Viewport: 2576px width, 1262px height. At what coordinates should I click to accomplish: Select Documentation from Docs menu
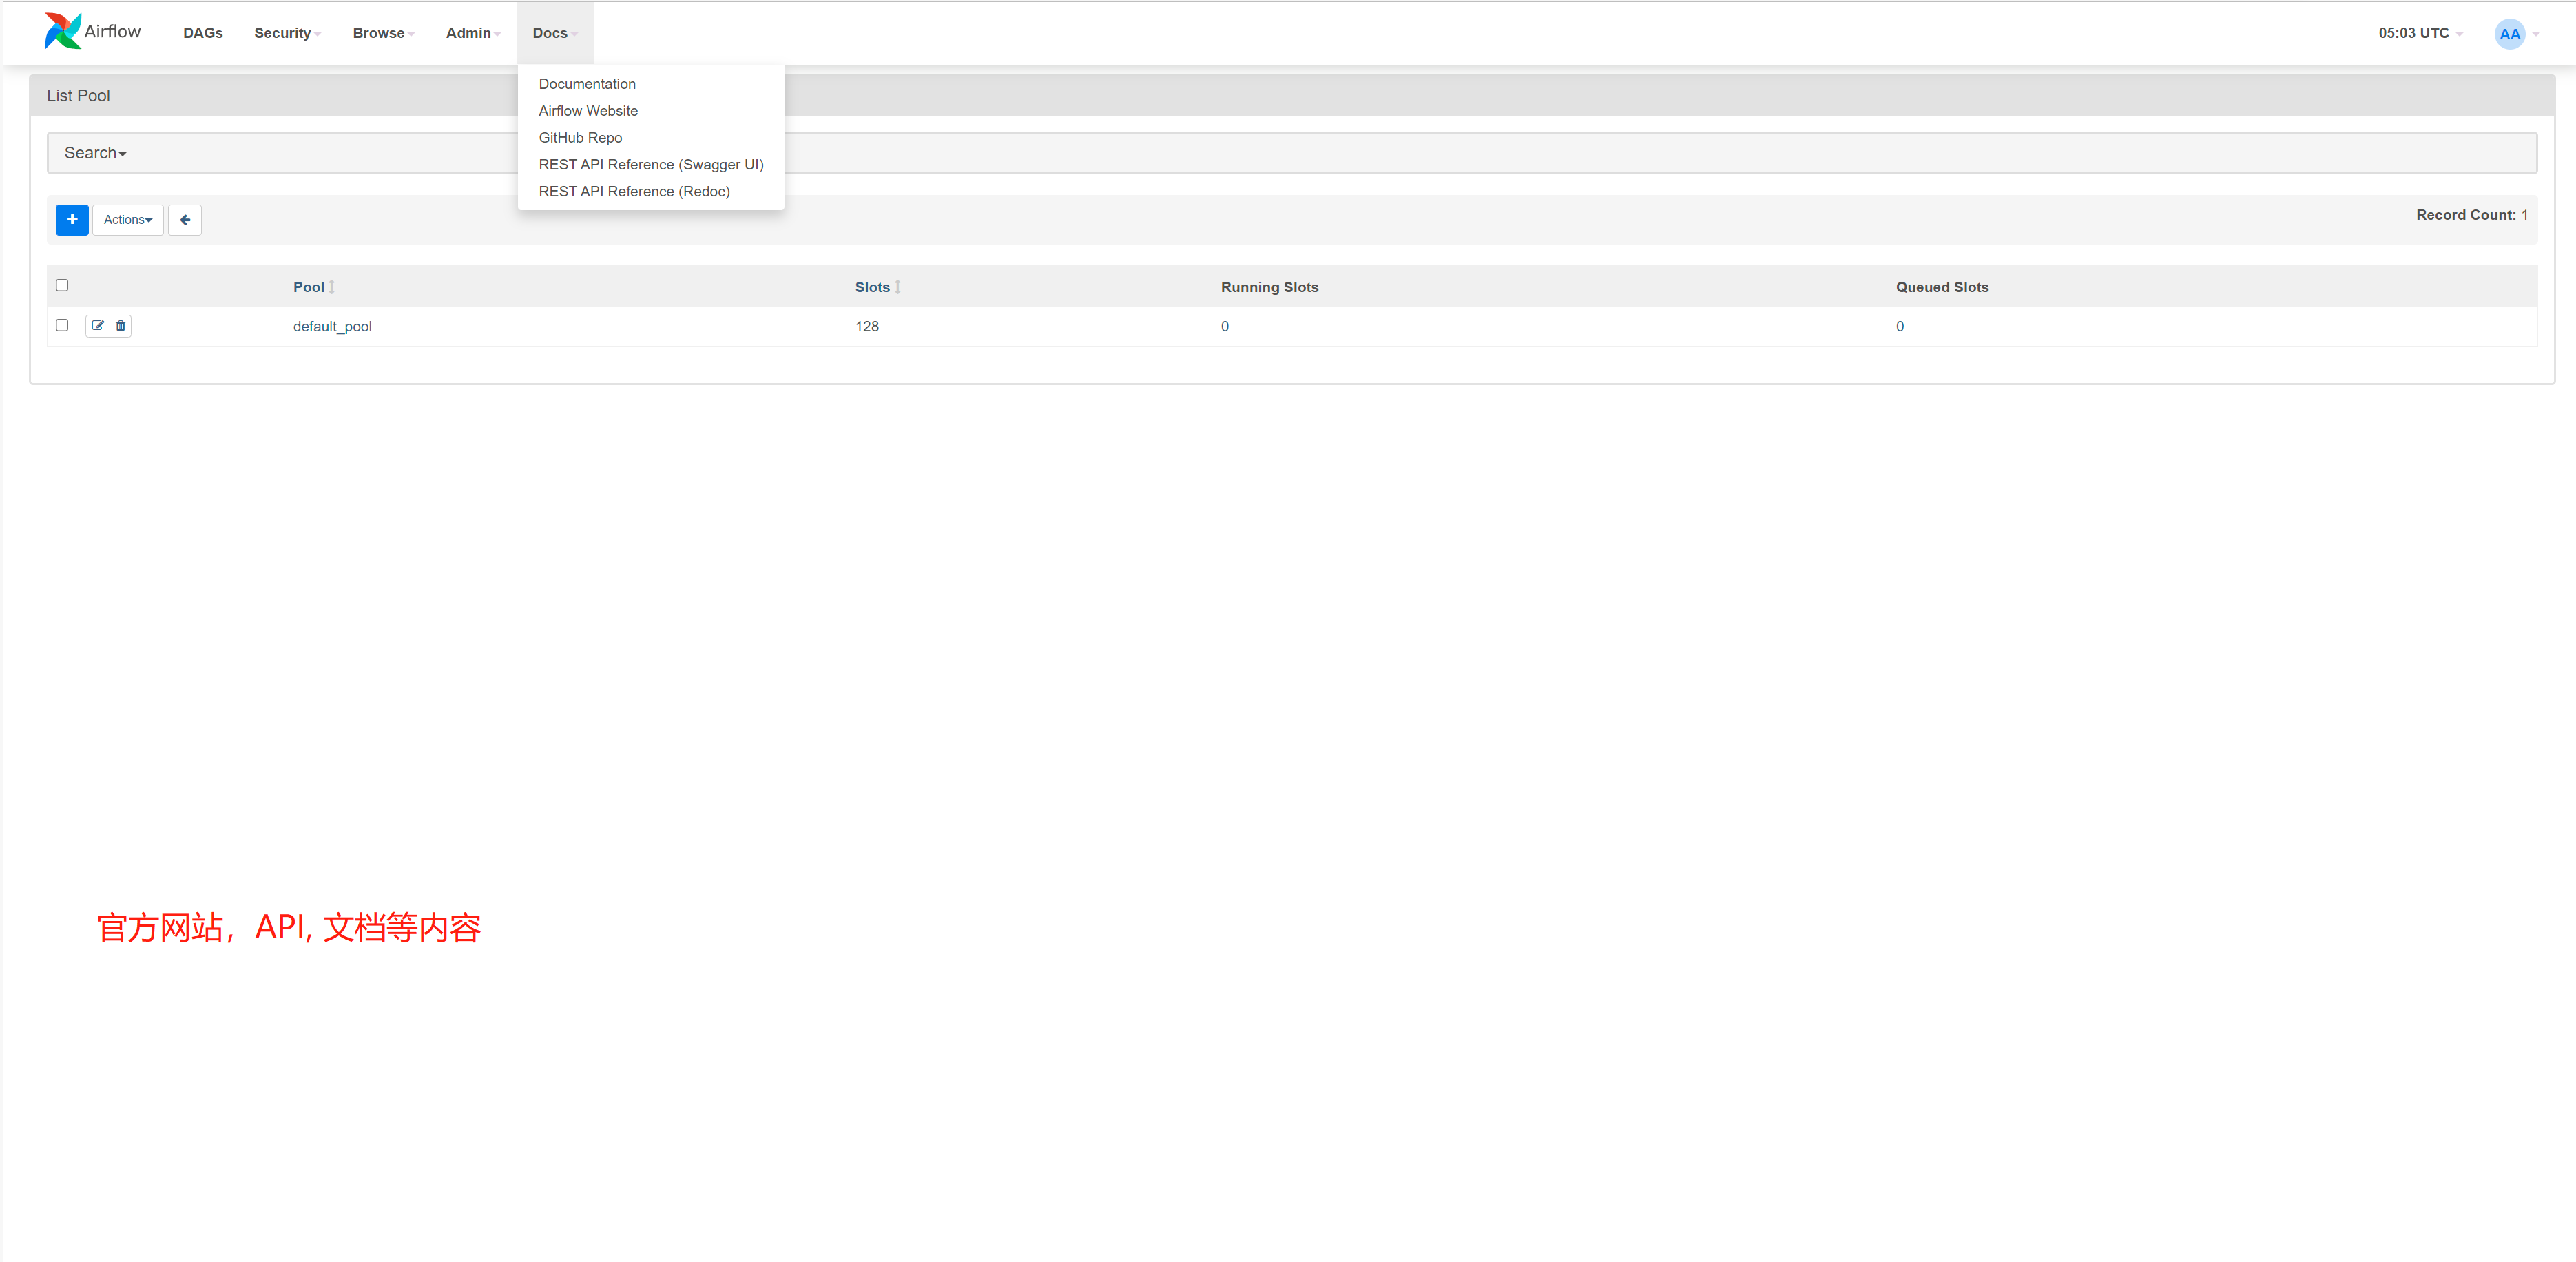click(x=587, y=84)
